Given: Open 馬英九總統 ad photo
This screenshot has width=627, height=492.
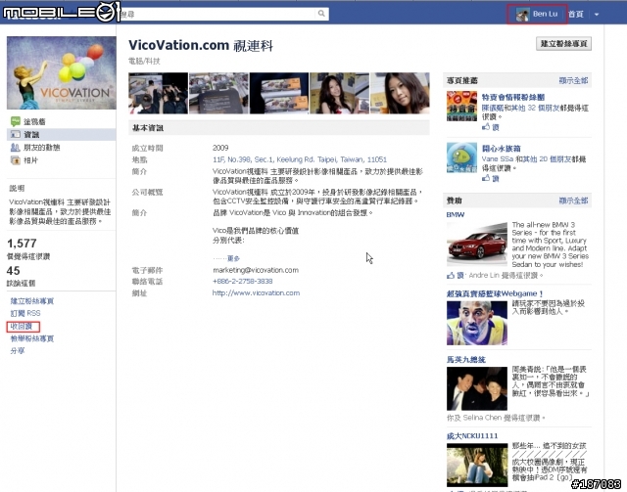Looking at the screenshot, I should click(x=477, y=388).
